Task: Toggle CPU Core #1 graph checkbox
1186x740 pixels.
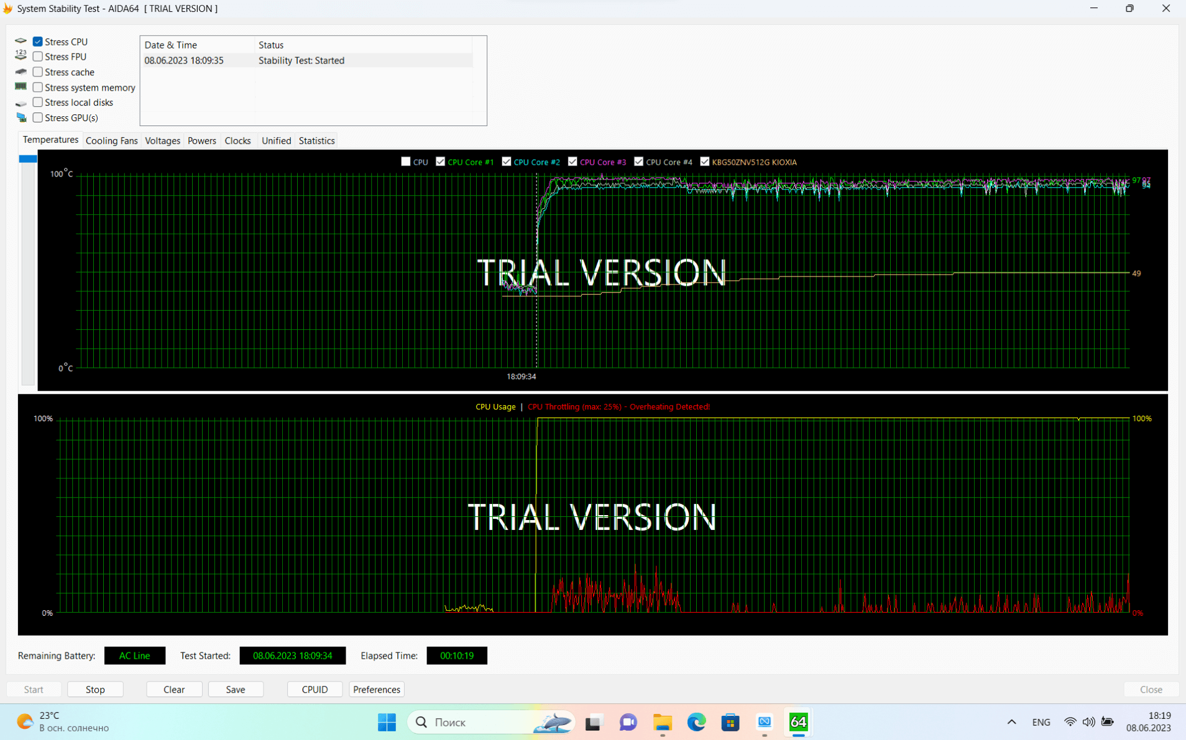Action: (x=440, y=162)
